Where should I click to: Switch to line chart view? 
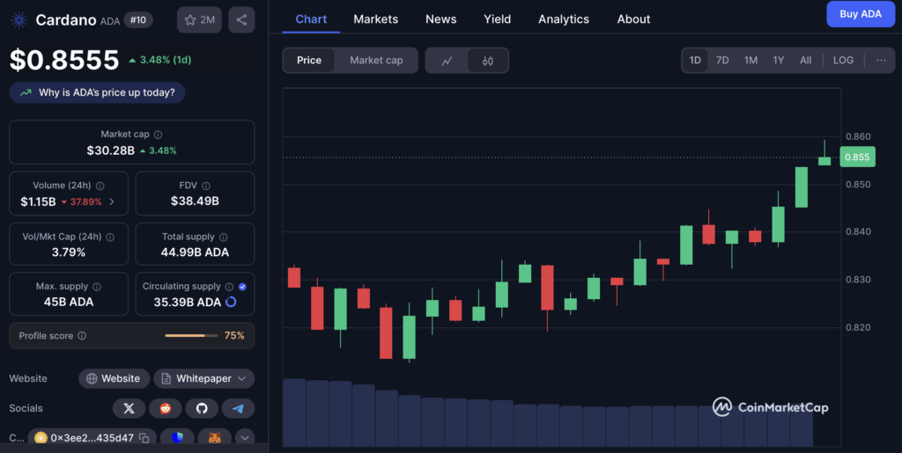point(447,61)
